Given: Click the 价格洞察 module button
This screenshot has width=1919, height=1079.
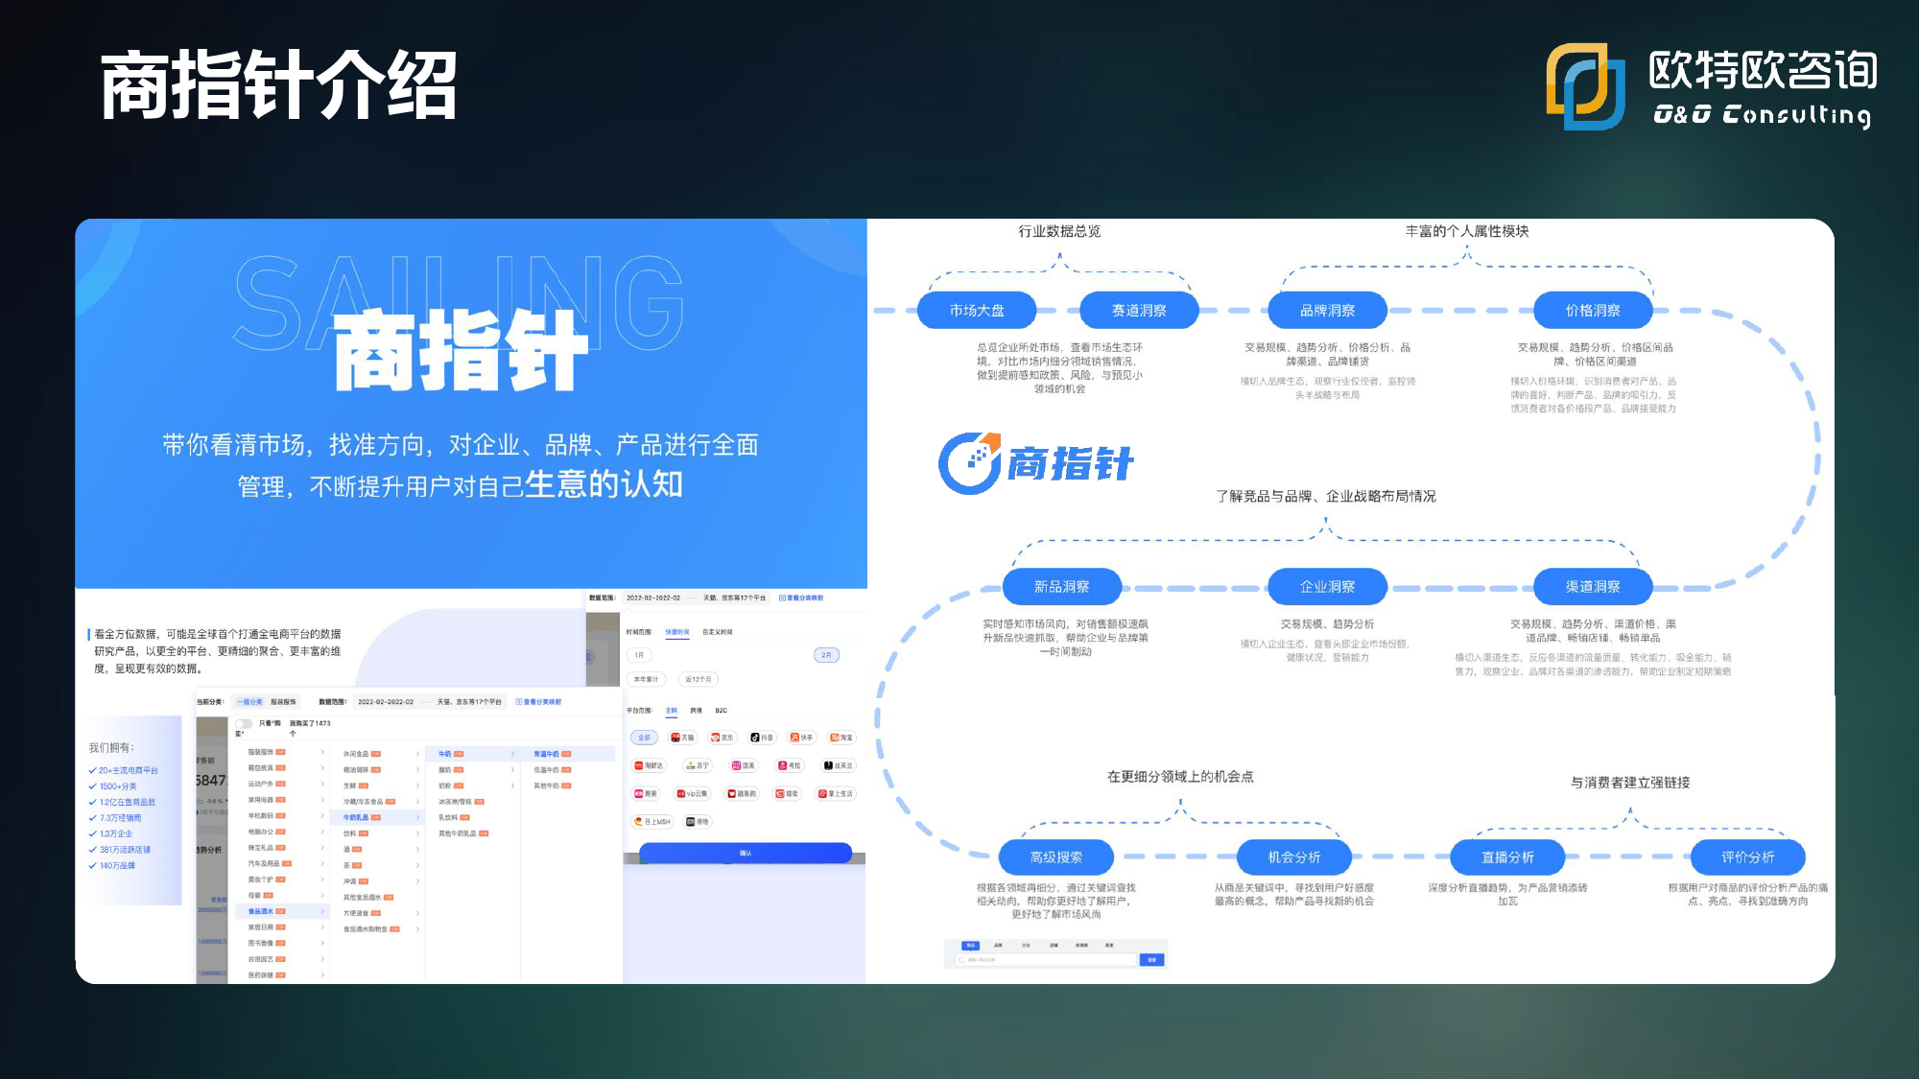Looking at the screenshot, I should (1593, 310).
